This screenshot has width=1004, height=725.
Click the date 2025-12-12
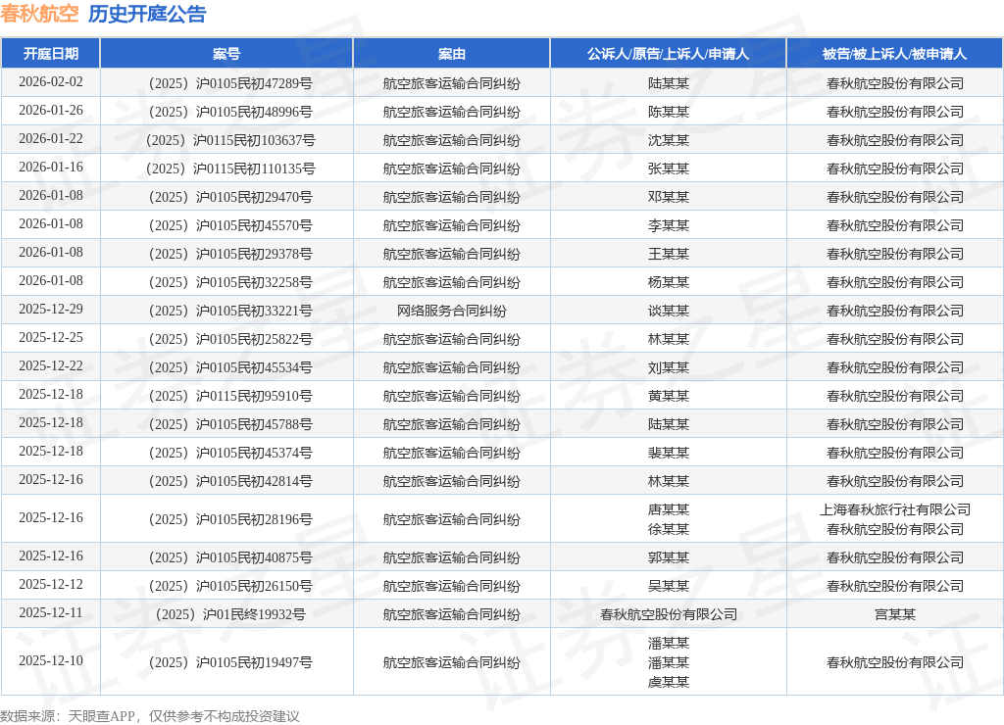point(51,584)
